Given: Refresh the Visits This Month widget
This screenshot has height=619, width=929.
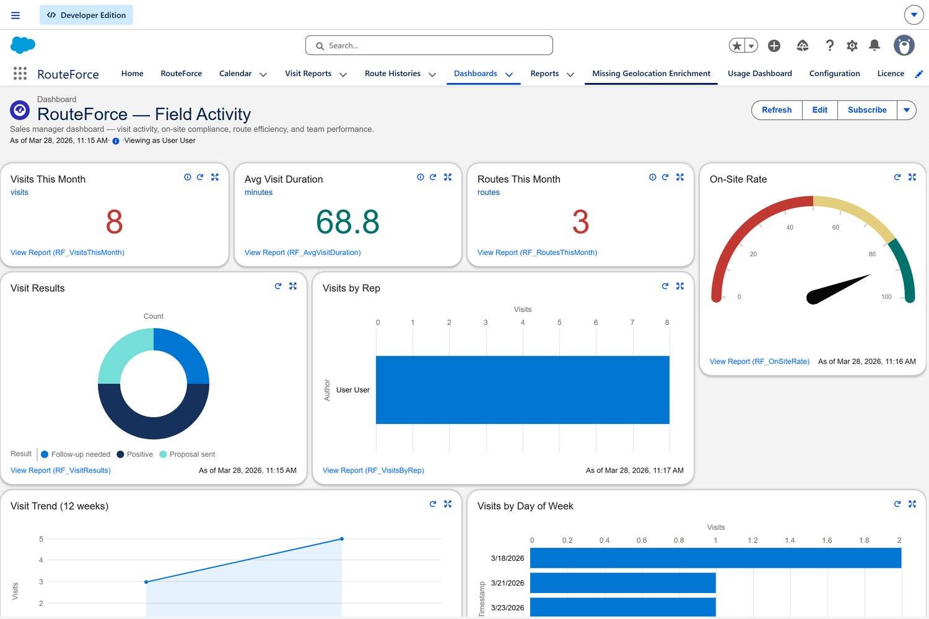Looking at the screenshot, I should click(x=200, y=177).
